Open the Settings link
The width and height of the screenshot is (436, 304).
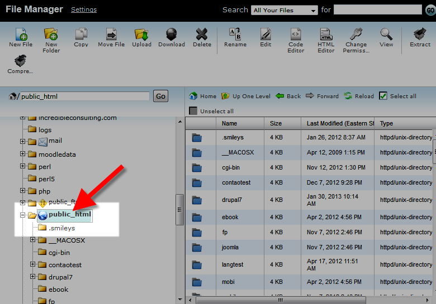84,9
